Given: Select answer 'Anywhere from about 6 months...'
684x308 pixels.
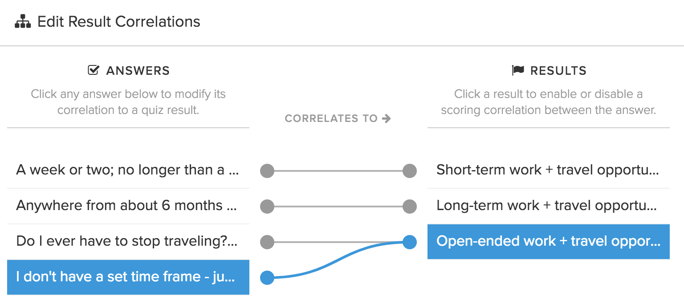Looking at the screenshot, I should (x=128, y=206).
